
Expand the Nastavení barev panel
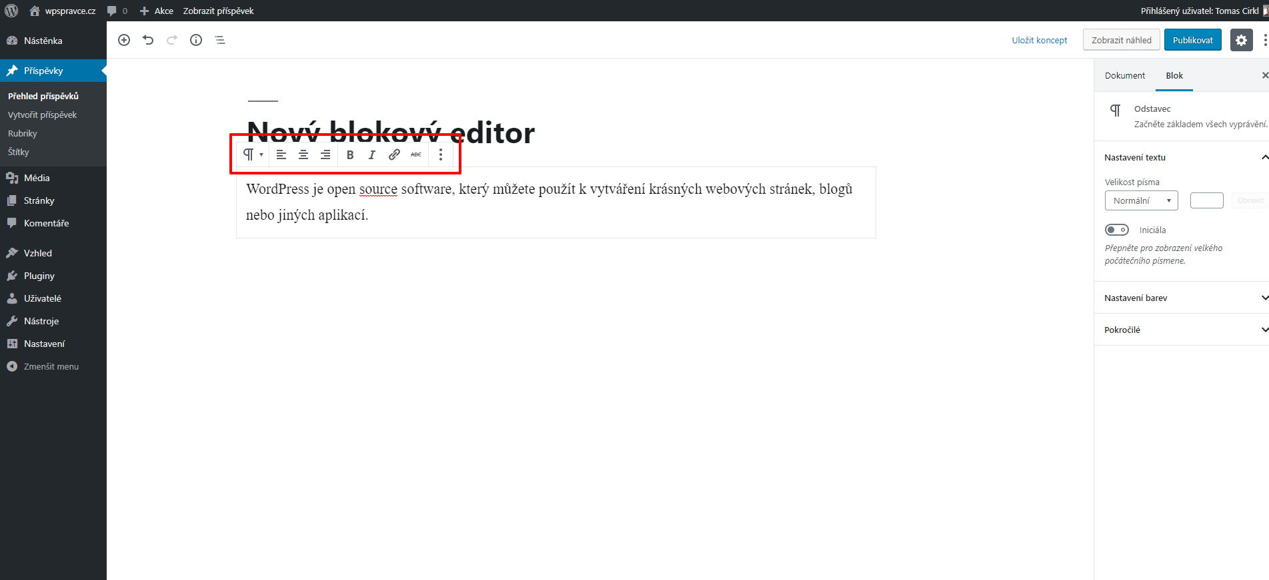[x=1182, y=298]
